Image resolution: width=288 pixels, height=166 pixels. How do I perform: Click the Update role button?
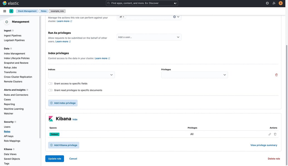tap(55, 158)
